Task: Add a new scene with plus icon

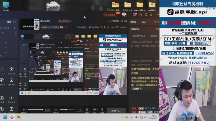Action: pyautogui.click(x=15, y=28)
